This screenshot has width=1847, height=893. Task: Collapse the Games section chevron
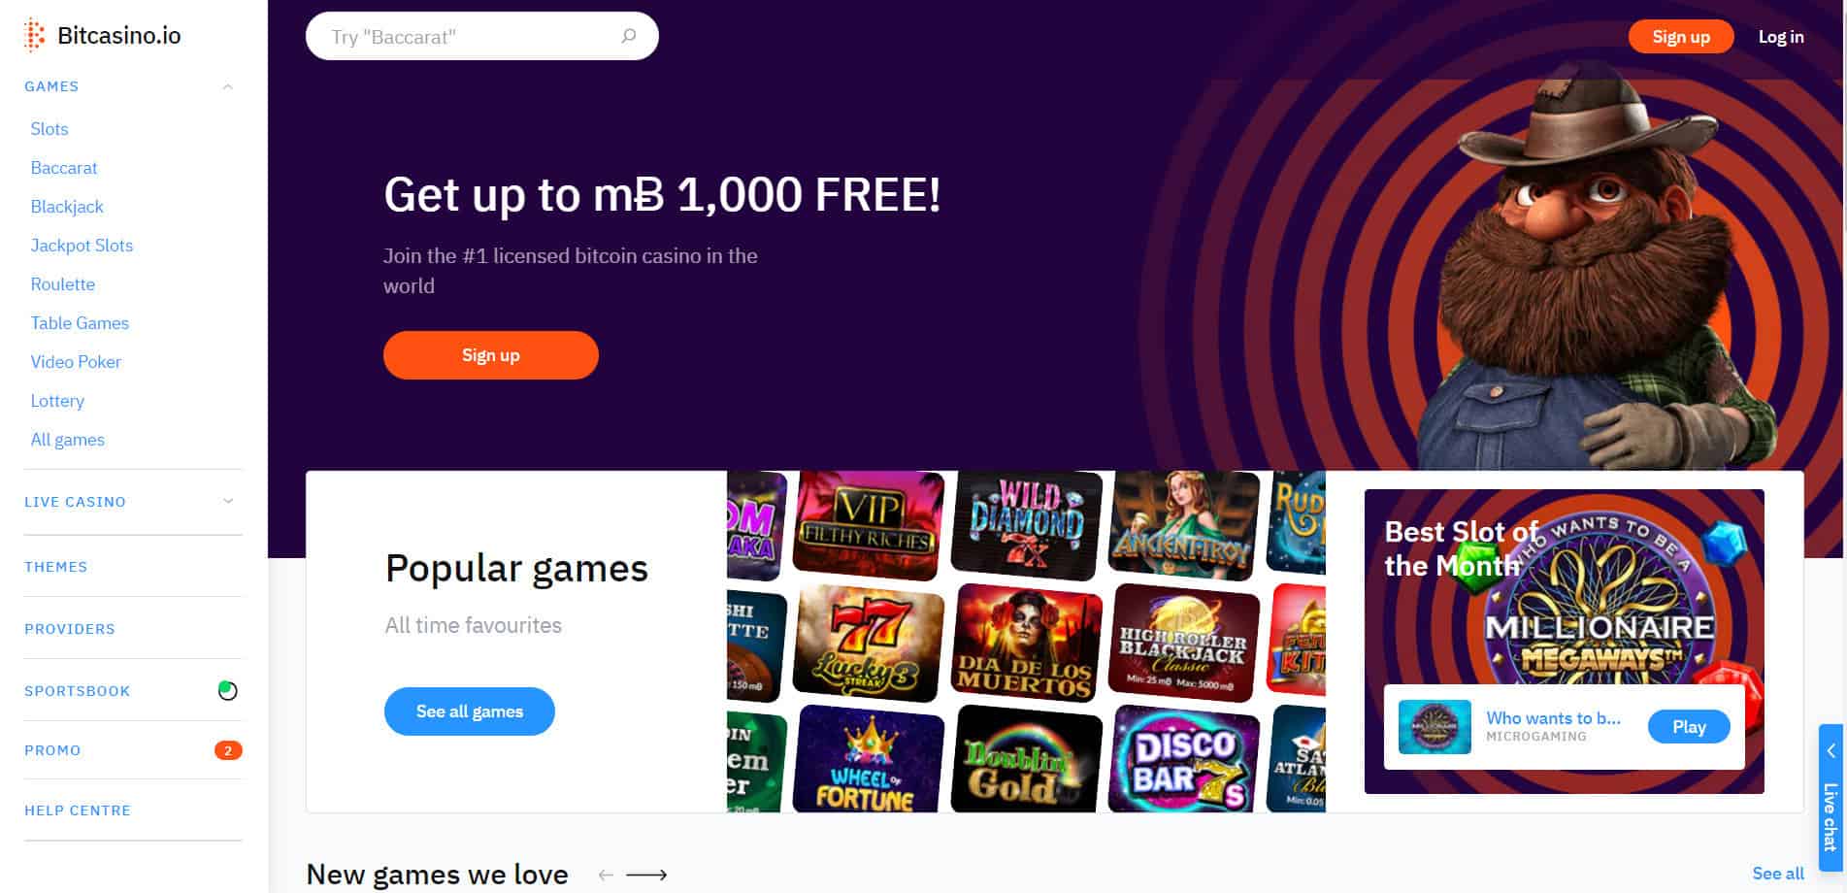[228, 86]
